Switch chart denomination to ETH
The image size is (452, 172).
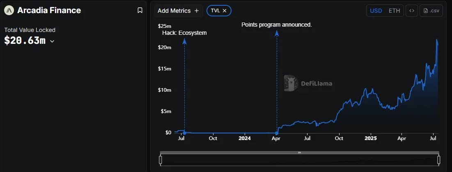pyautogui.click(x=395, y=11)
